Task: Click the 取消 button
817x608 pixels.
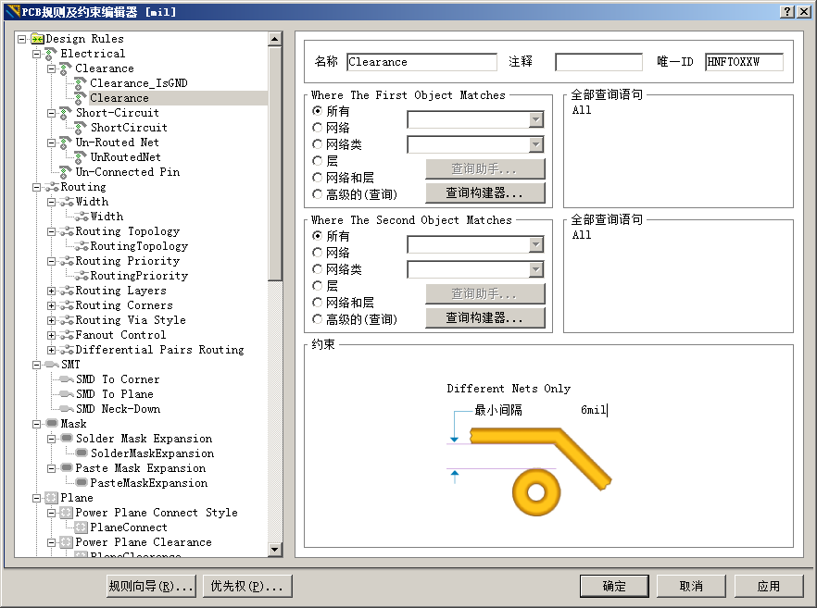Action: pyautogui.click(x=691, y=586)
